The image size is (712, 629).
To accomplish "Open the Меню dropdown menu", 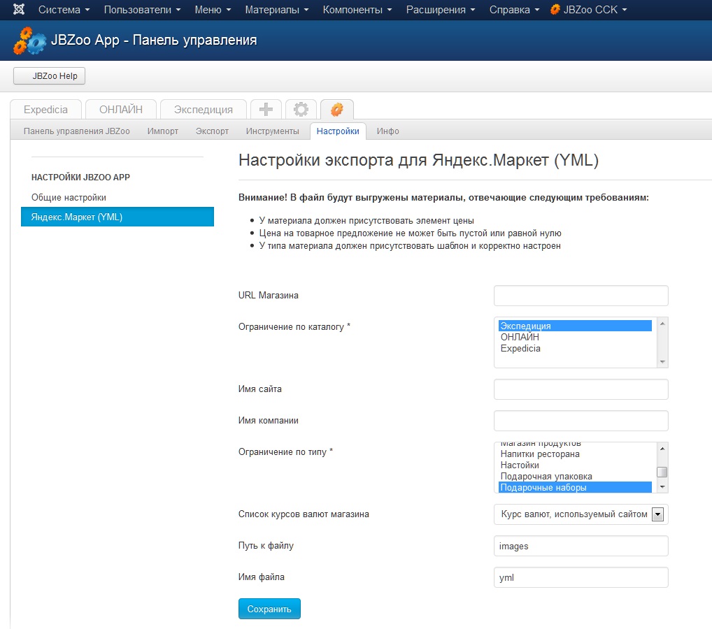I will point(213,10).
